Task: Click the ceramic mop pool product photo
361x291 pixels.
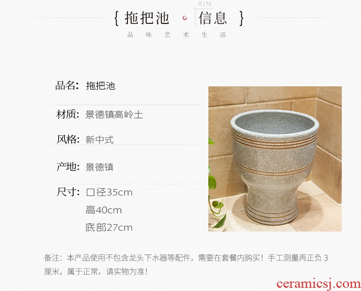Action: [x=275, y=159]
